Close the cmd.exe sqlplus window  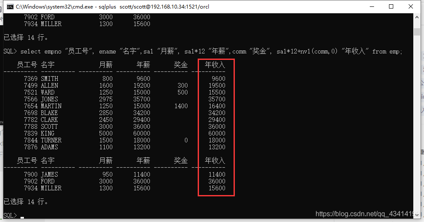(x=410, y=6)
